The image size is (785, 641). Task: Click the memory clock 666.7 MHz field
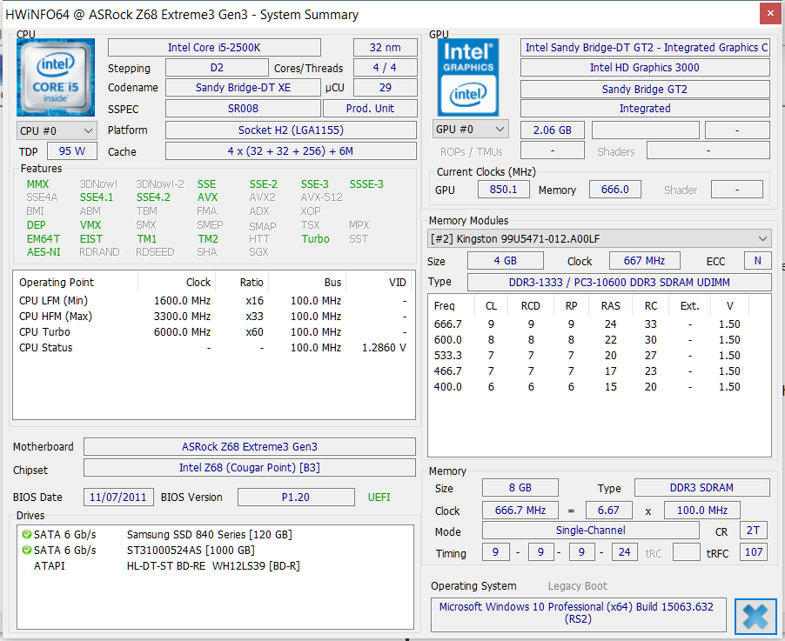click(520, 511)
